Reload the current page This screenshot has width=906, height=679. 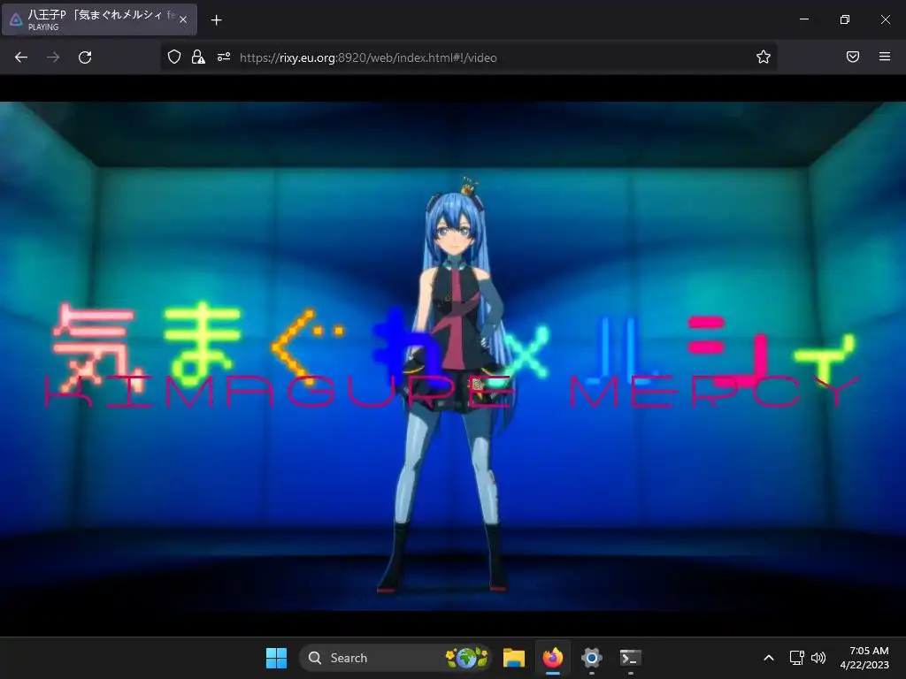(x=85, y=57)
